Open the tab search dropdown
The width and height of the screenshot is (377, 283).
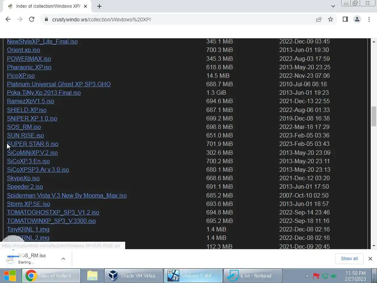click(333, 7)
